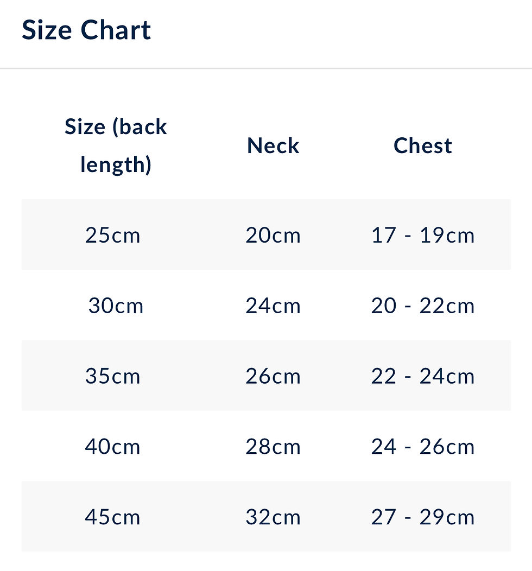Select the 45cm back length cell

[x=112, y=517]
